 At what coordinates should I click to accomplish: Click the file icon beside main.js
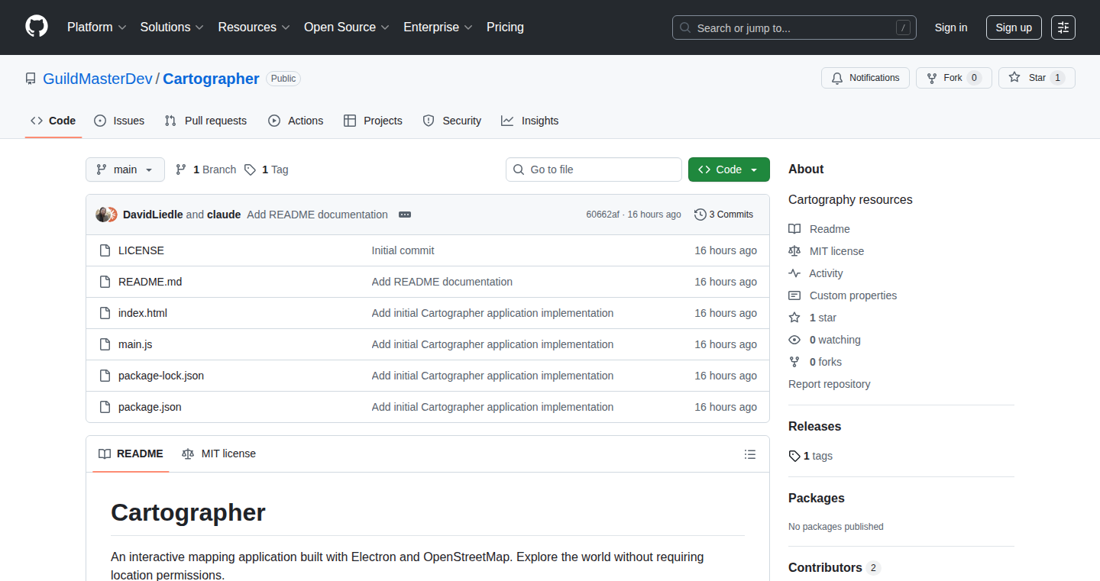pos(105,344)
